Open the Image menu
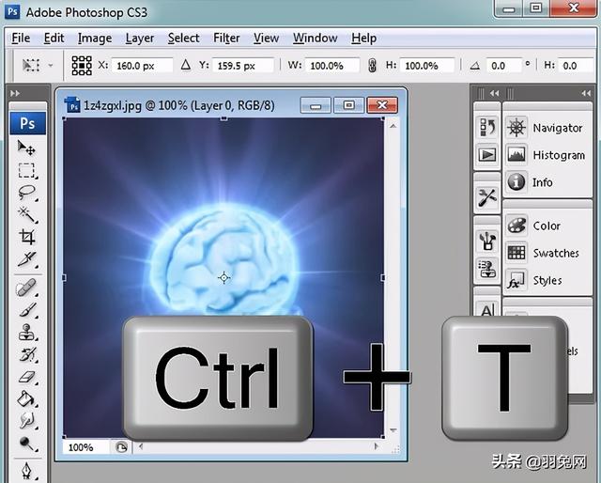This screenshot has width=601, height=483. [95, 38]
